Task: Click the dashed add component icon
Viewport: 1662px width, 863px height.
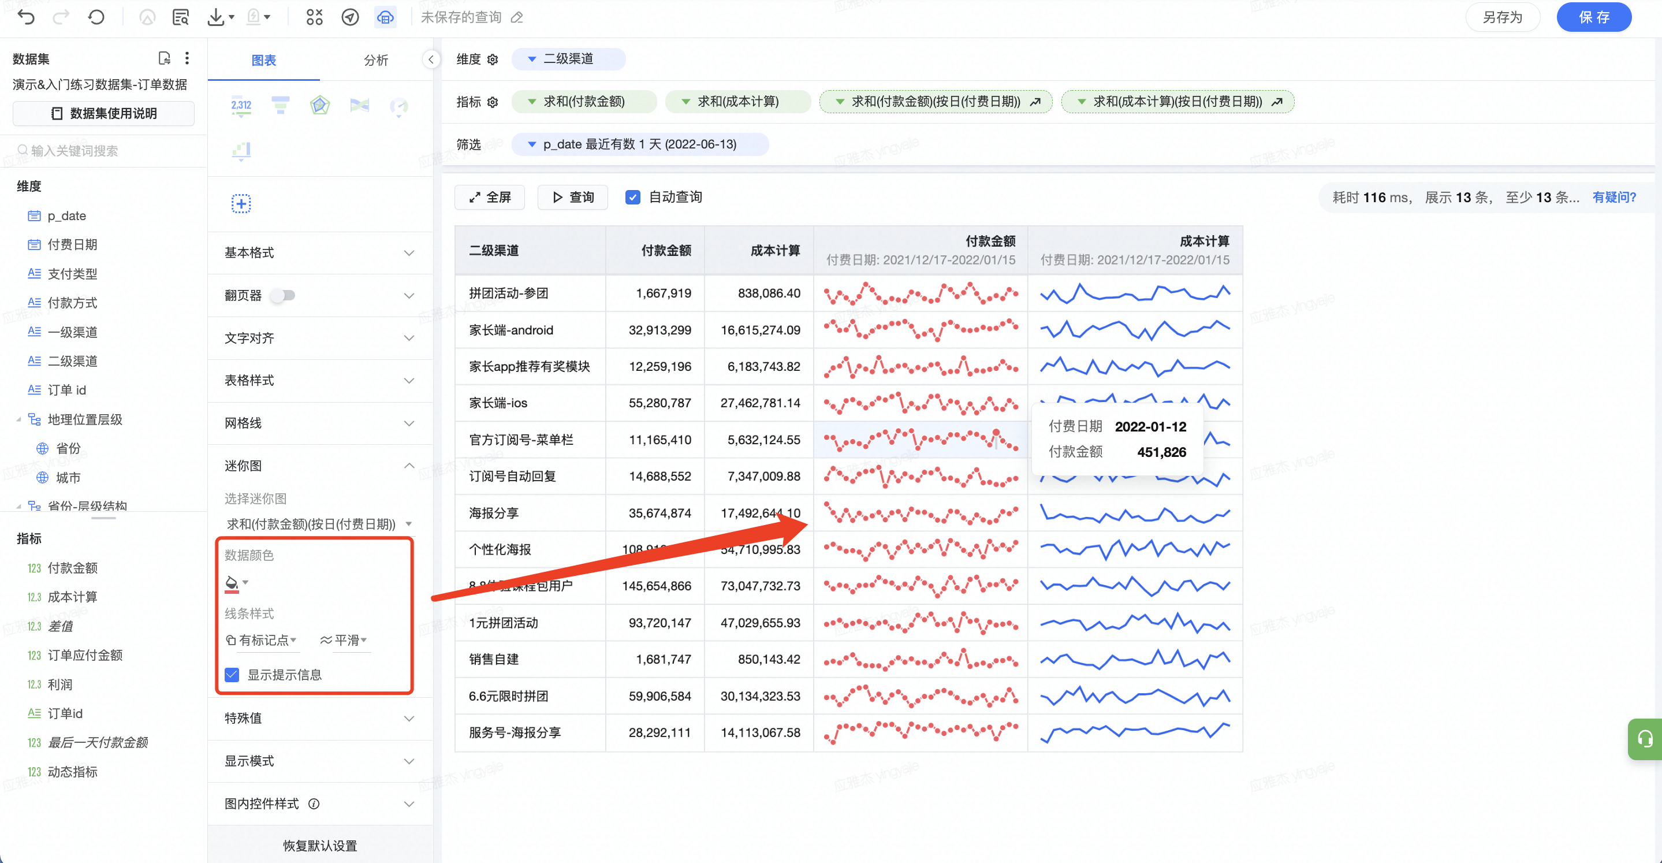Action: coord(241,204)
